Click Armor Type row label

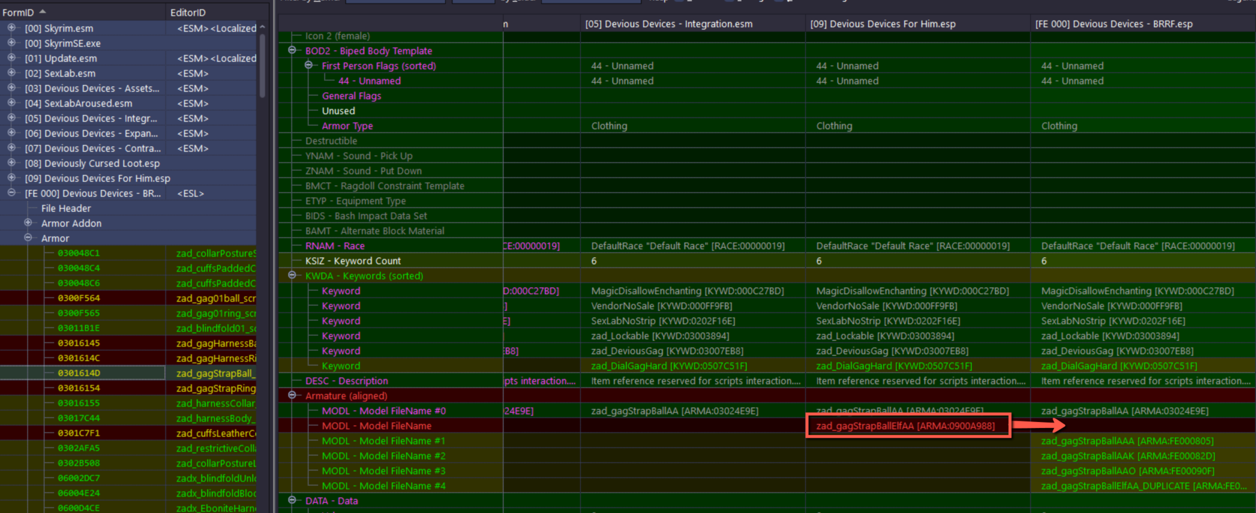coord(347,126)
